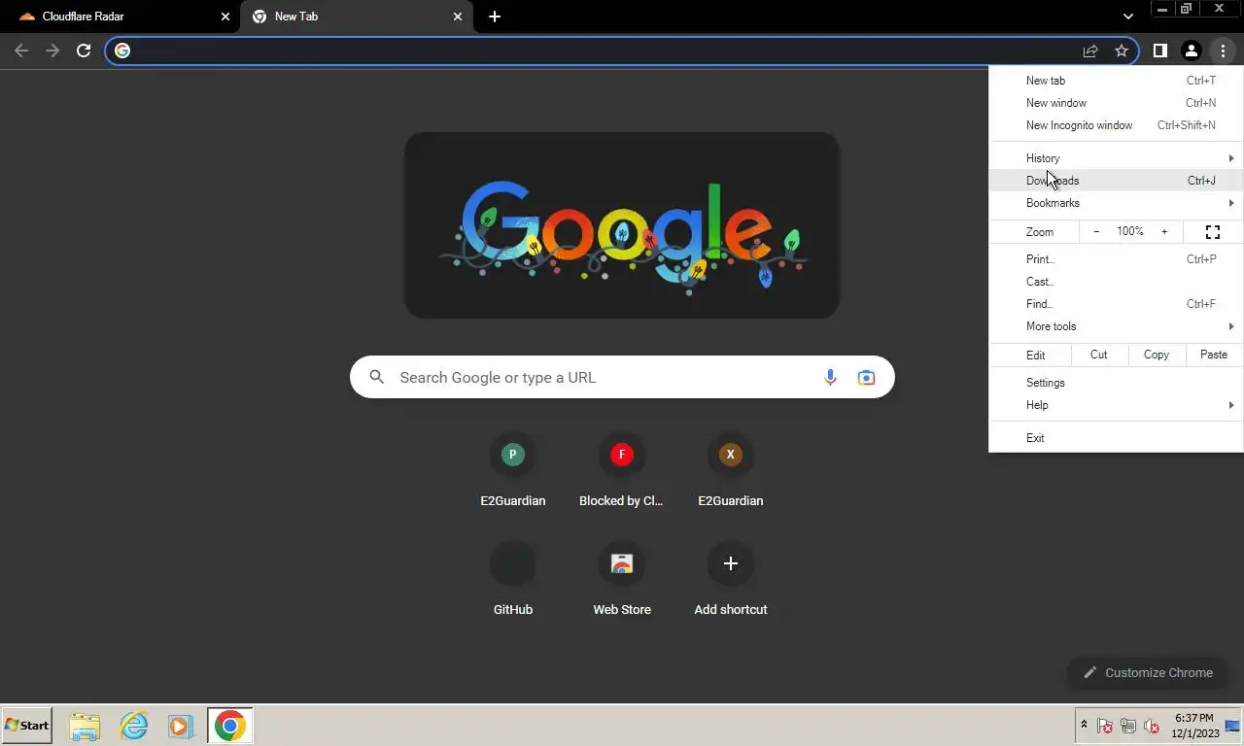Click the Google holiday doodle
The width and height of the screenshot is (1244, 746).
coord(622,225)
